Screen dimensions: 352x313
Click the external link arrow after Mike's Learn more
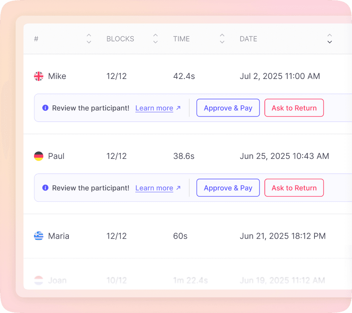pos(179,107)
